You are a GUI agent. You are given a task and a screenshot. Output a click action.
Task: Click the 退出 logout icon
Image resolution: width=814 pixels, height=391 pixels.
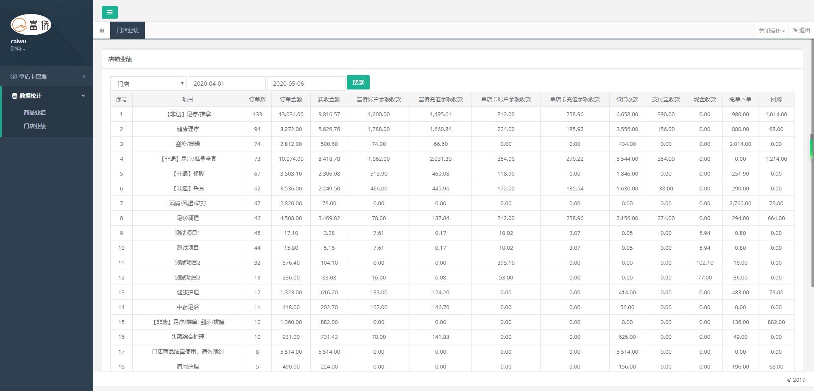pos(795,31)
